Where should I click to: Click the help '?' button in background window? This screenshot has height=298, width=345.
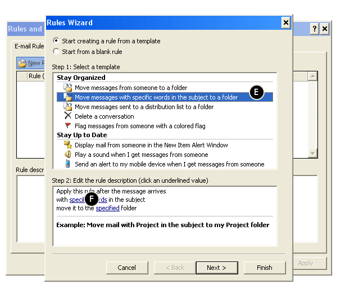314,29
